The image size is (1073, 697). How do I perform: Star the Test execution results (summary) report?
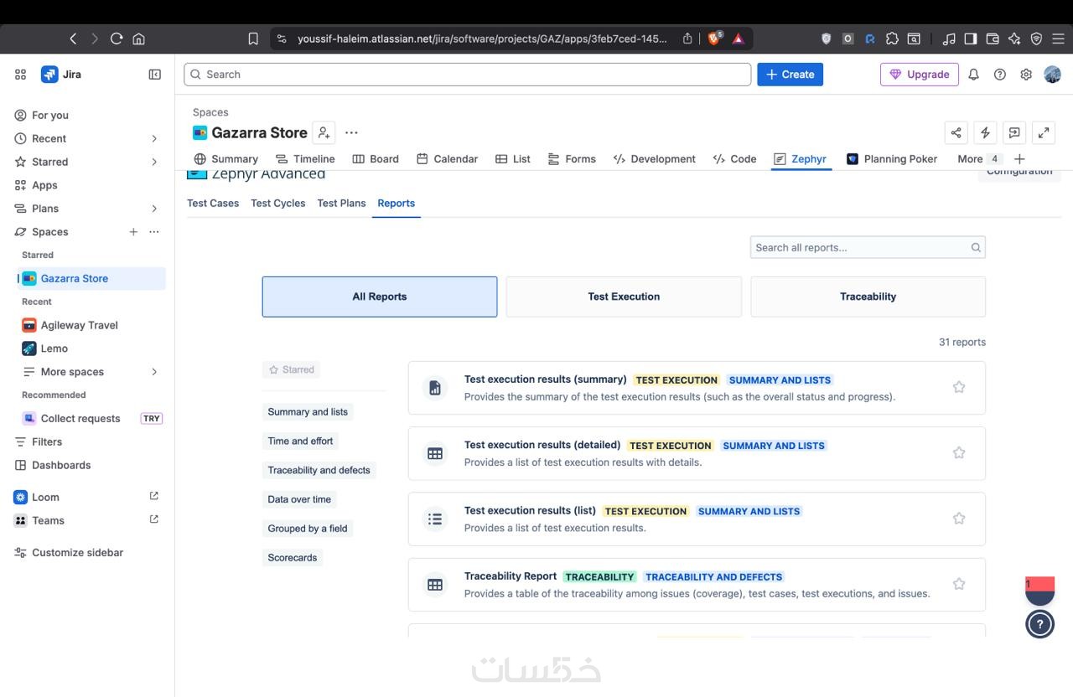[x=959, y=387]
